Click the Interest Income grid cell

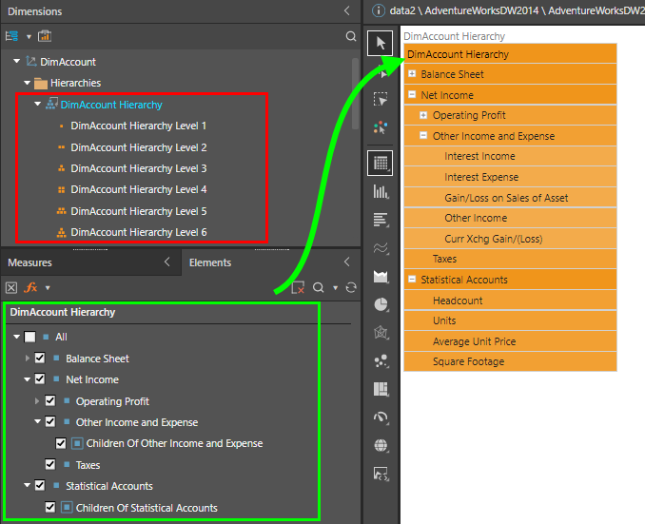[479, 156]
